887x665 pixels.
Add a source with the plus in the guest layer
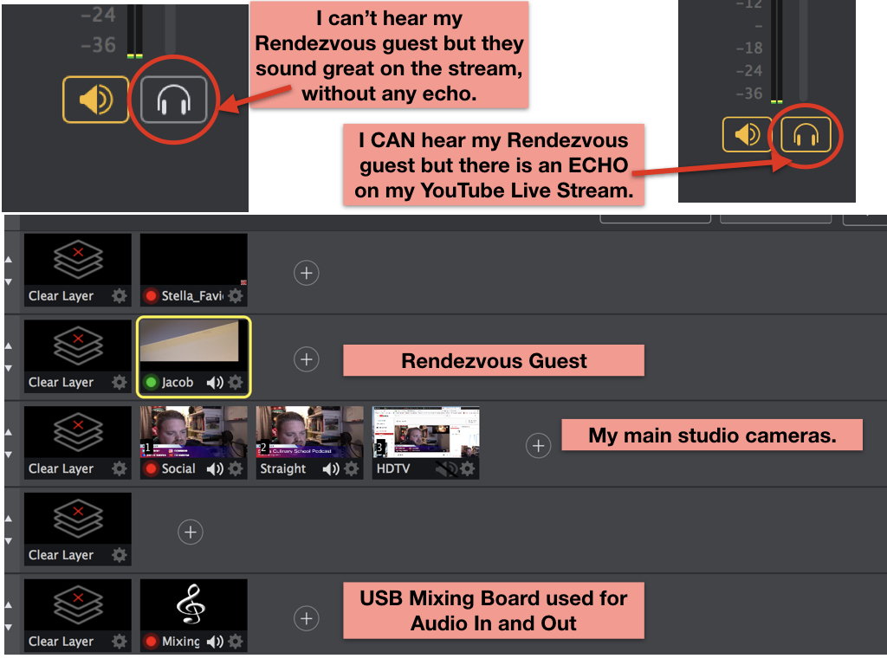click(x=306, y=359)
